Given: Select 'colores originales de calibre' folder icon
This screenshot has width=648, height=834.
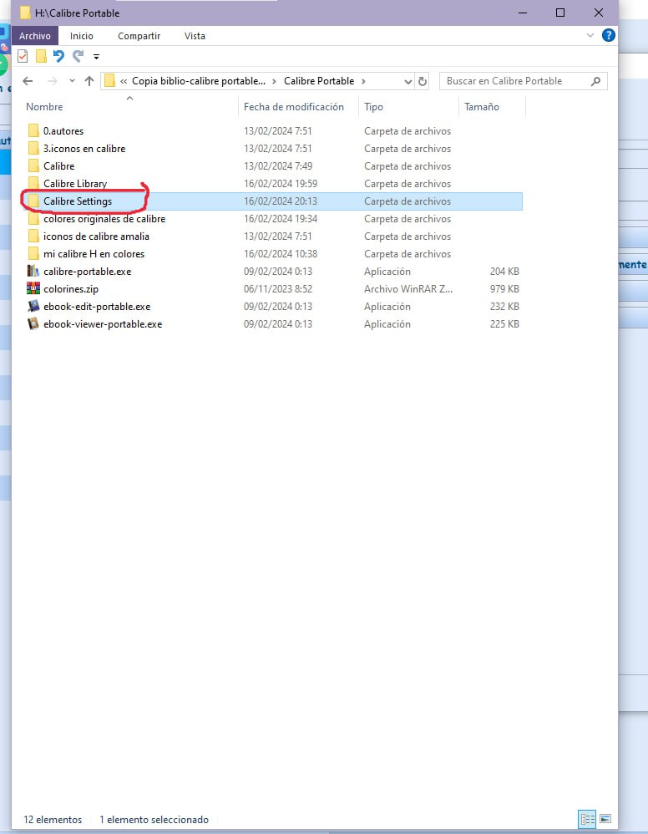Looking at the screenshot, I should [33, 219].
